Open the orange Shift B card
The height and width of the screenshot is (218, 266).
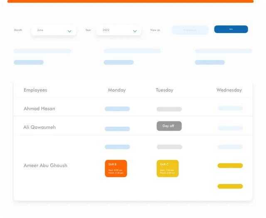point(116,168)
